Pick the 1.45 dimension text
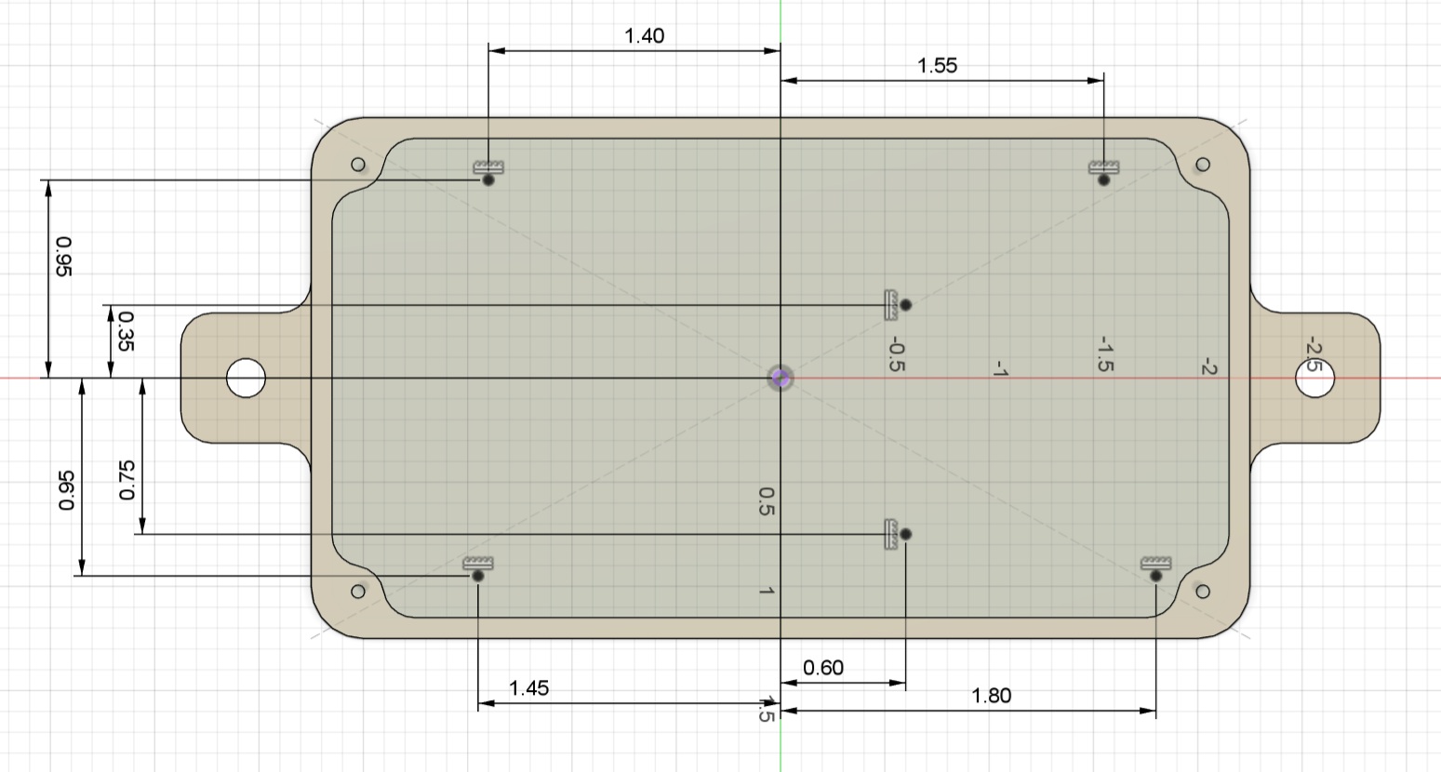 pos(528,688)
